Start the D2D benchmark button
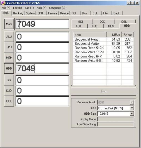 (9, 91)
